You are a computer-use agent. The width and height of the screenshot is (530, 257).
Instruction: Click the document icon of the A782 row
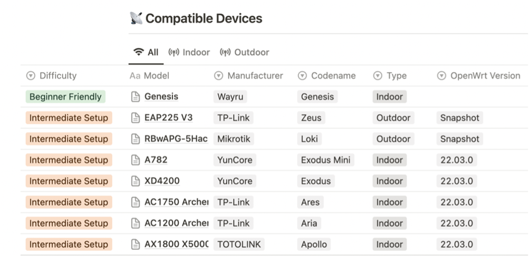pyautogui.click(x=135, y=160)
